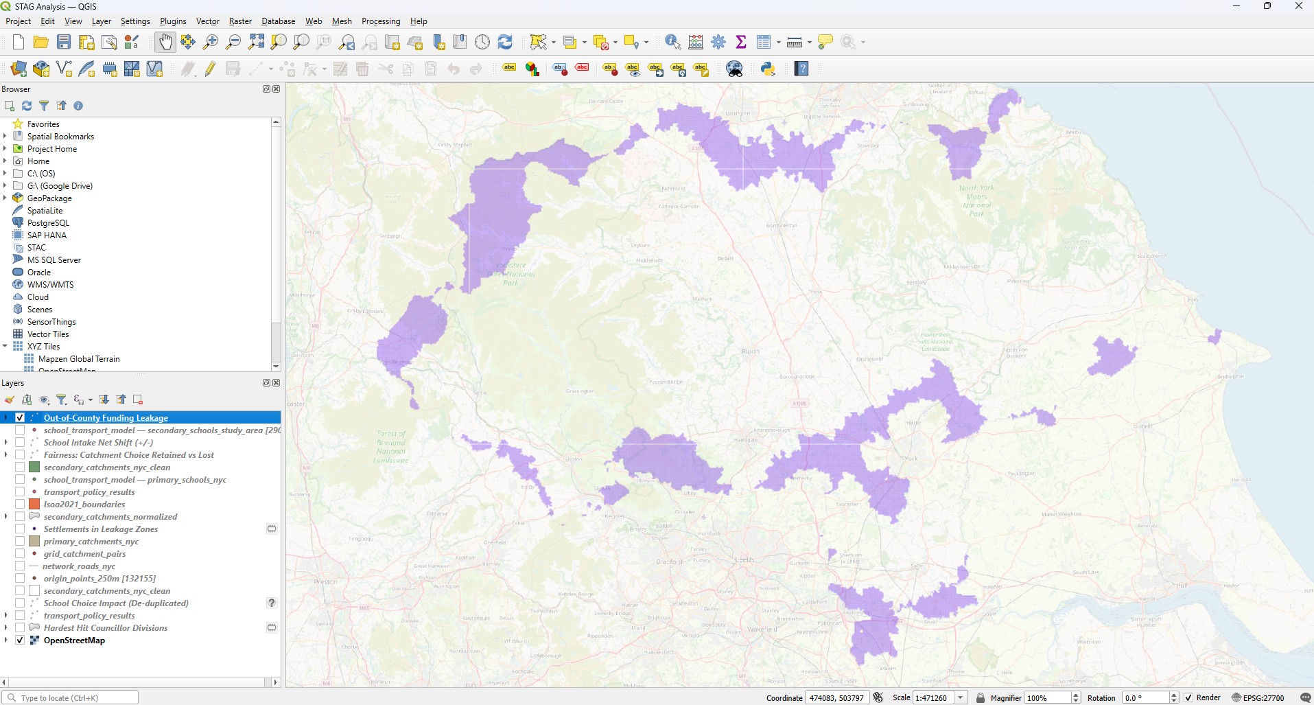Click the Save Project disk icon
Image resolution: width=1314 pixels, height=705 pixels.
(x=64, y=43)
